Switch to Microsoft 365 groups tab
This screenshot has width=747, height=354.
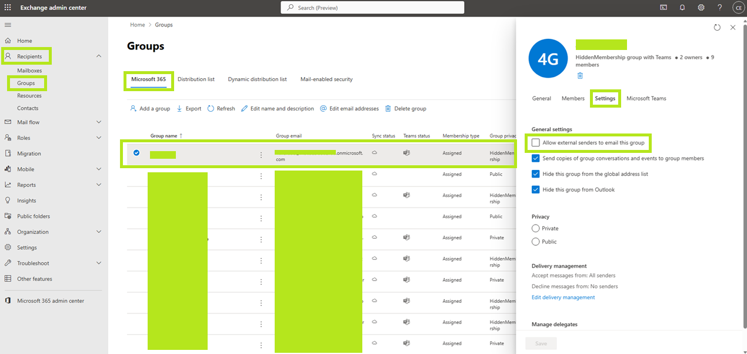(148, 79)
